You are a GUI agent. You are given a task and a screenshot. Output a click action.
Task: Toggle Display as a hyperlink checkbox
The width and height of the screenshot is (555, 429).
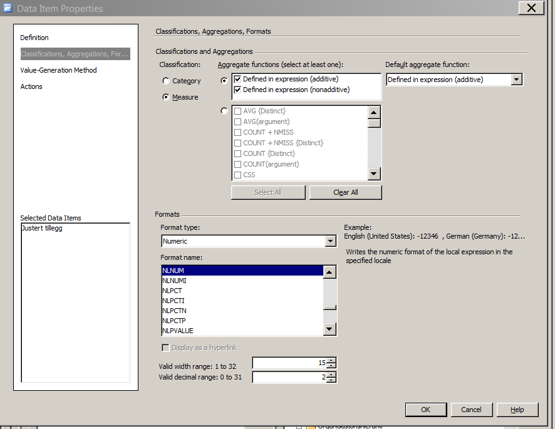pyautogui.click(x=165, y=348)
